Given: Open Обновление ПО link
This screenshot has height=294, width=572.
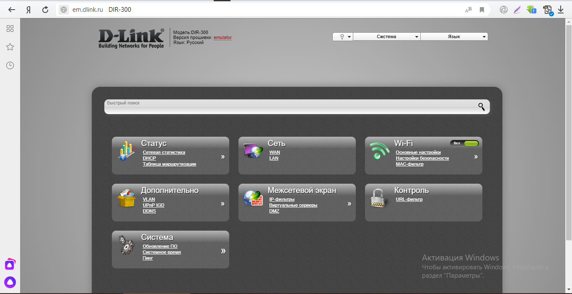Looking at the screenshot, I should tap(160, 247).
